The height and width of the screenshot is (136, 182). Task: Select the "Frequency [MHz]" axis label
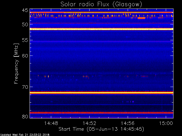click(x=16, y=63)
